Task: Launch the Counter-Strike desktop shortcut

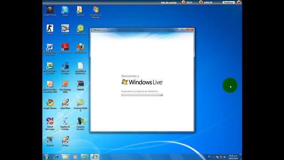Action: coord(50,29)
